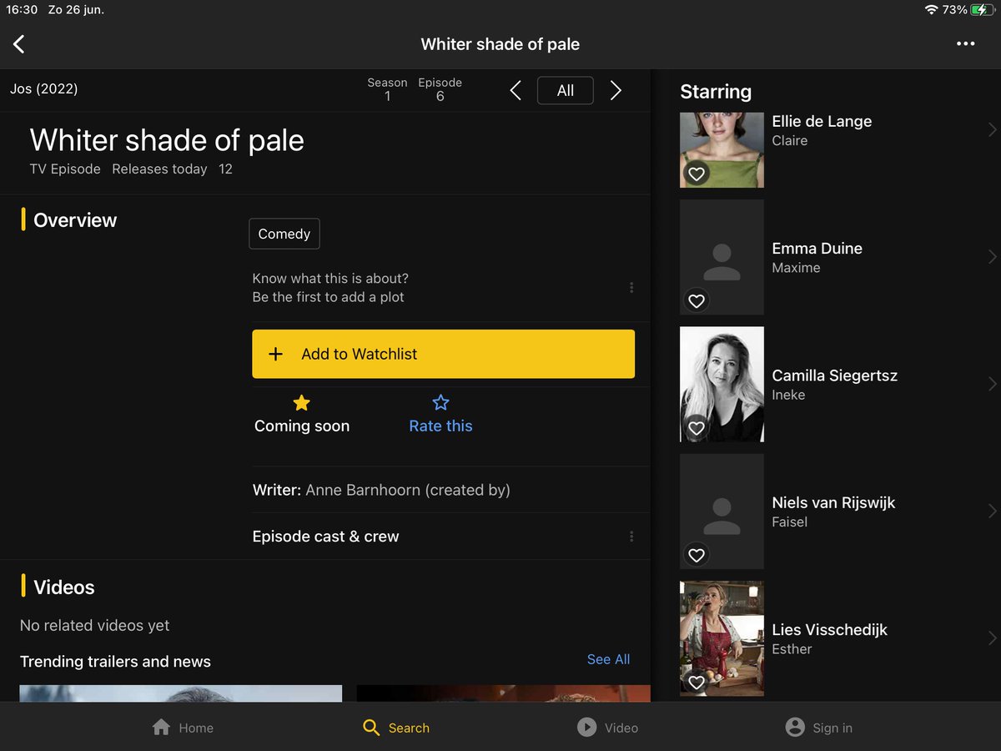Open first trending trailer thumbnail
Image resolution: width=1001 pixels, height=751 pixels.
pyautogui.click(x=181, y=693)
